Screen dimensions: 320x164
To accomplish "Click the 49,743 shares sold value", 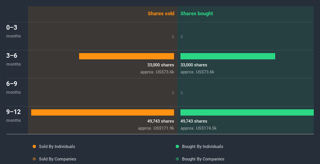I will click(161, 121).
